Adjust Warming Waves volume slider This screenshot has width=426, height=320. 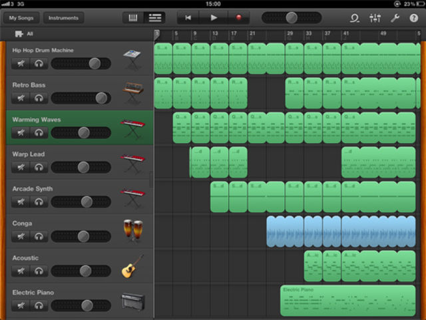pyautogui.click(x=81, y=132)
